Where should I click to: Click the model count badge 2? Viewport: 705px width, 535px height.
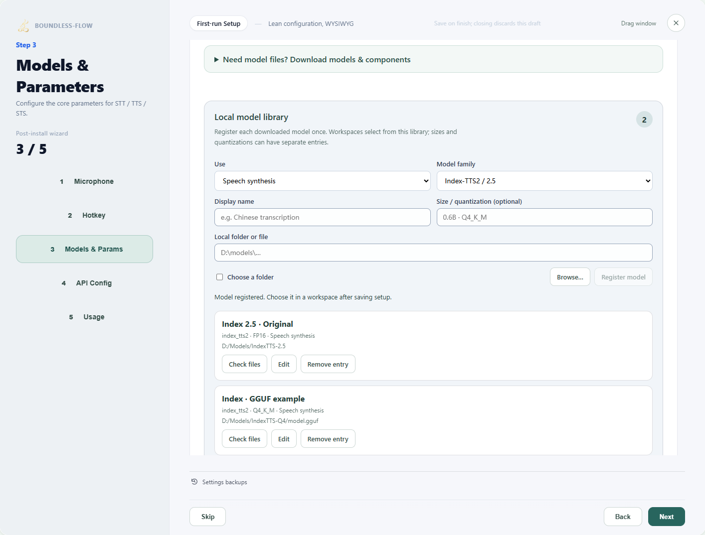[644, 120]
